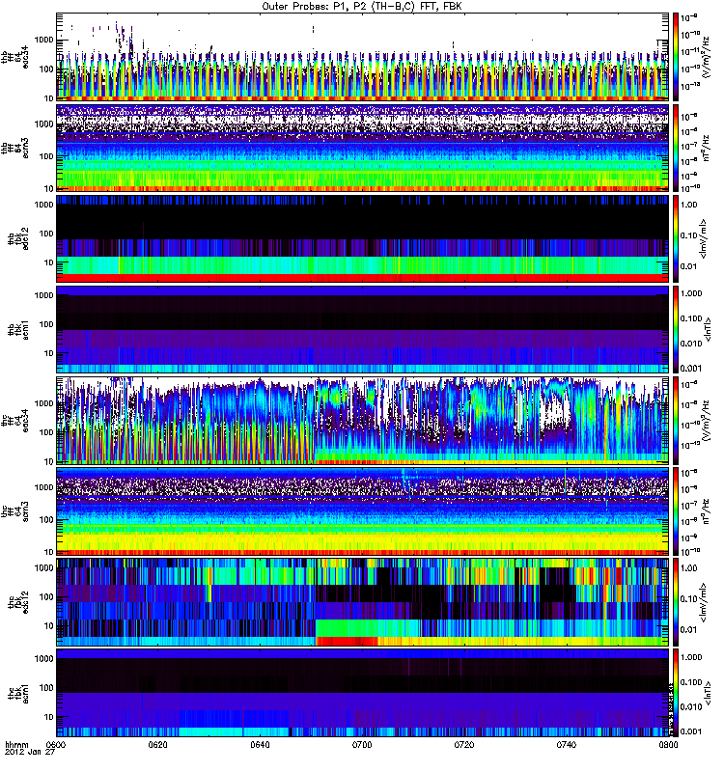Click the 'thb fbk scm1' y-axis label

tap(18, 329)
